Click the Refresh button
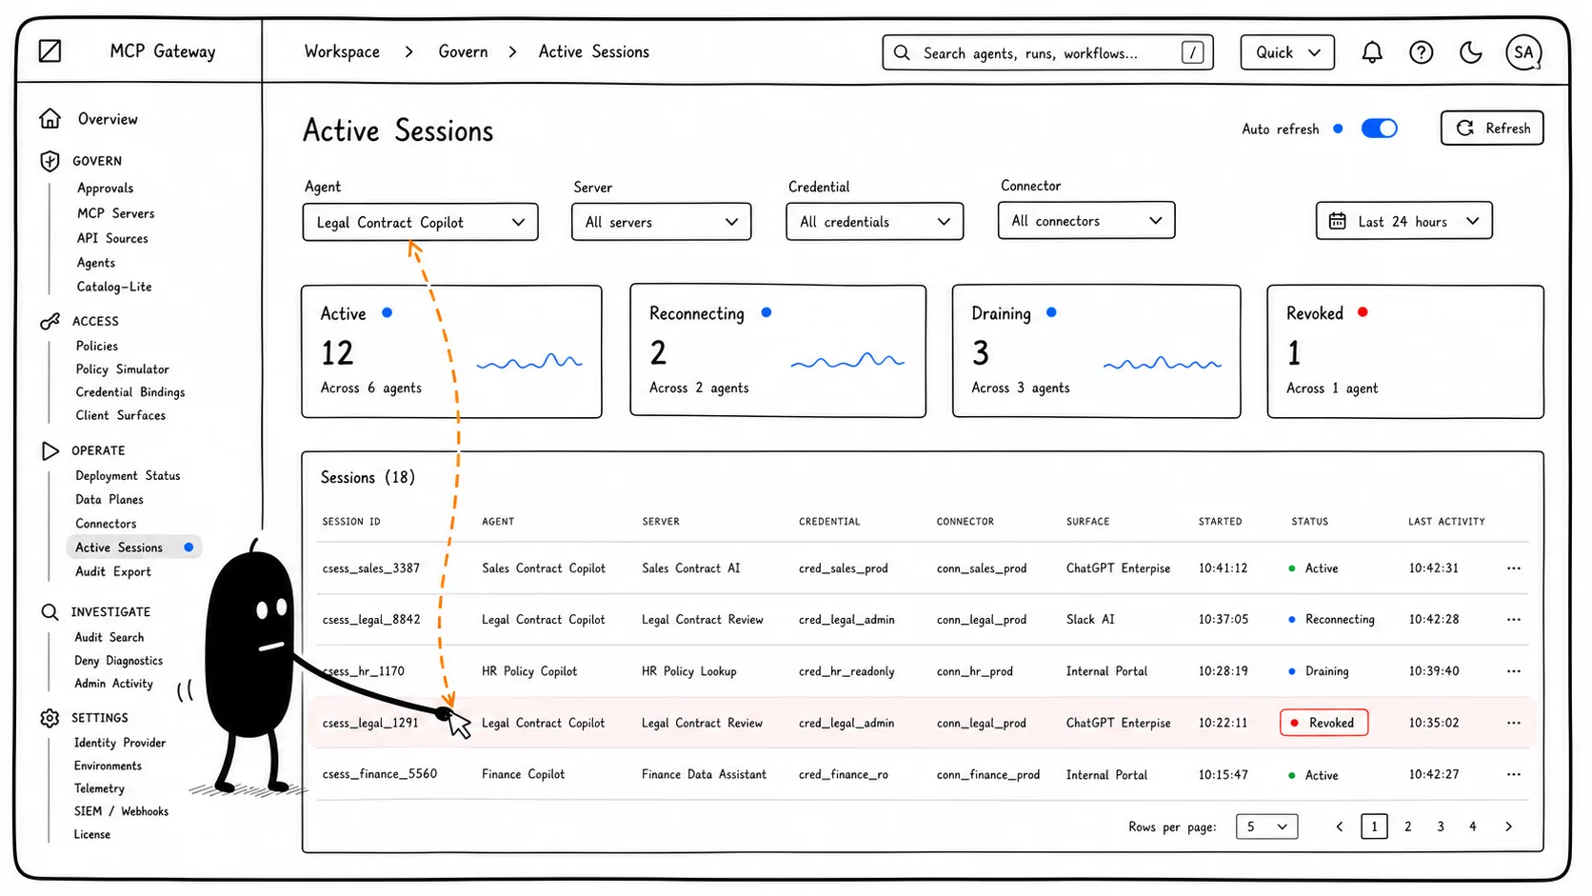 click(1492, 128)
